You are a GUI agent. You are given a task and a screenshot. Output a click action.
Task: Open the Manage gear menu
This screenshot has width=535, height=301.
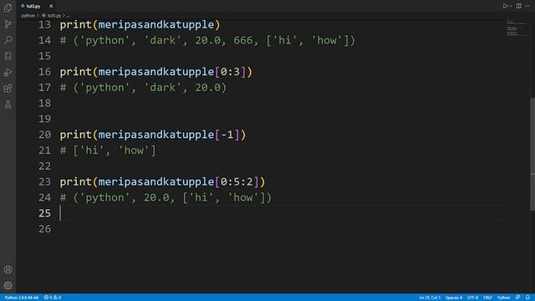click(x=8, y=286)
